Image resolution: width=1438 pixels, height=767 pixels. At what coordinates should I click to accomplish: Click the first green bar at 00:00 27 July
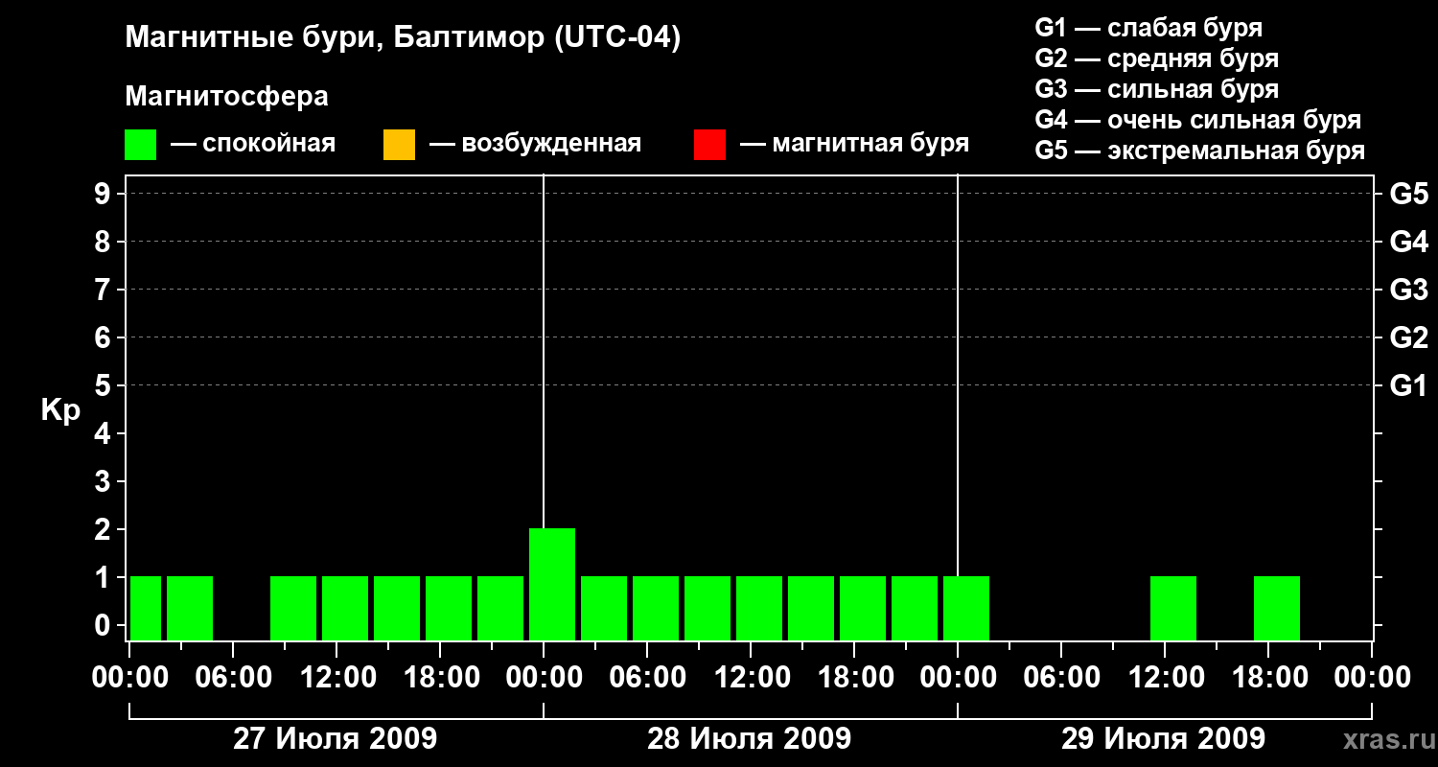[146, 608]
